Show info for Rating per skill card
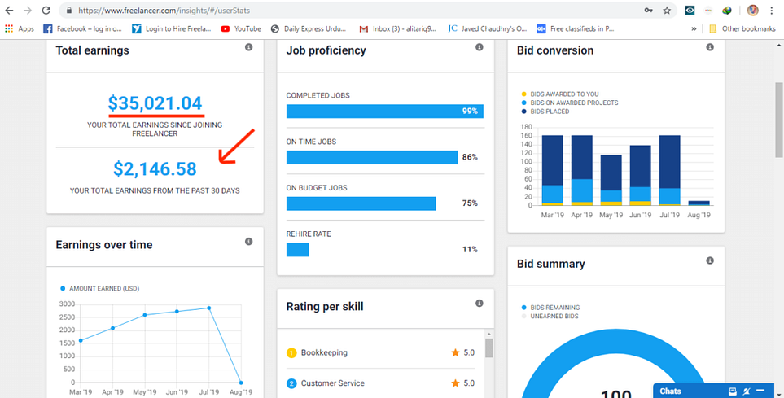Screen dimensions: 784x398 click(x=479, y=303)
